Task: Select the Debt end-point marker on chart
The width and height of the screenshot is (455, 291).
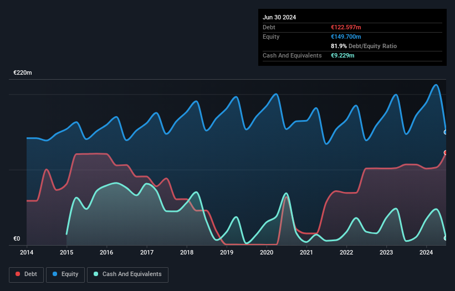Action: (446, 153)
